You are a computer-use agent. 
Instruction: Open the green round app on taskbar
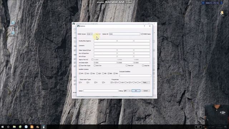point(20,127)
